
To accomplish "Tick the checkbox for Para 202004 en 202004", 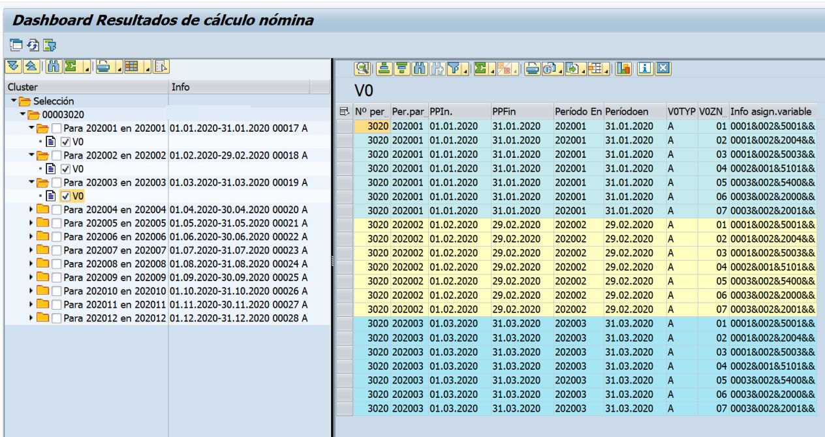I will (x=57, y=211).
